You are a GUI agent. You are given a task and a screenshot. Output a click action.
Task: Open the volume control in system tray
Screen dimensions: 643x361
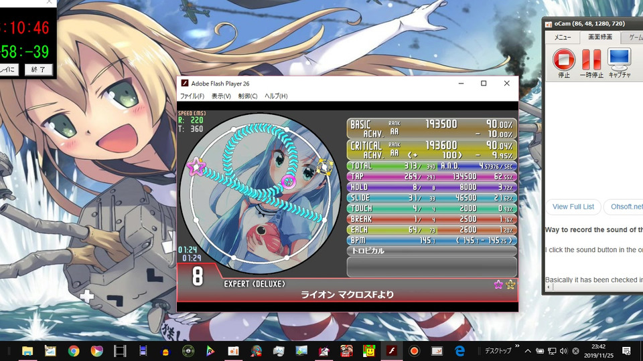(x=564, y=351)
